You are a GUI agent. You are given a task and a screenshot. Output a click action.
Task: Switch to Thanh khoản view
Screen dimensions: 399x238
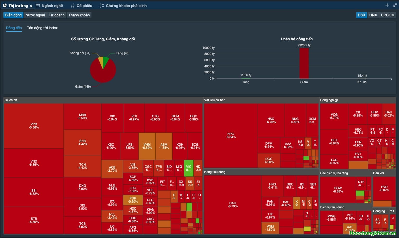click(79, 15)
